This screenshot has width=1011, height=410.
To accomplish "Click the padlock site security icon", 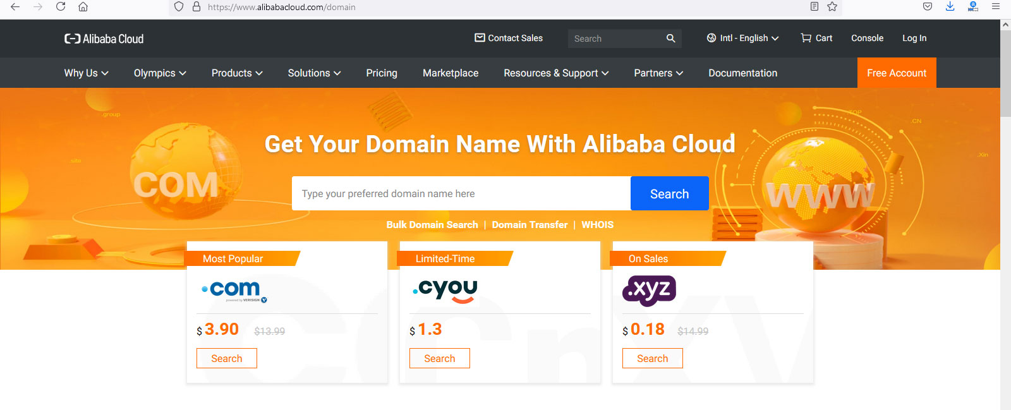I will 197,7.
